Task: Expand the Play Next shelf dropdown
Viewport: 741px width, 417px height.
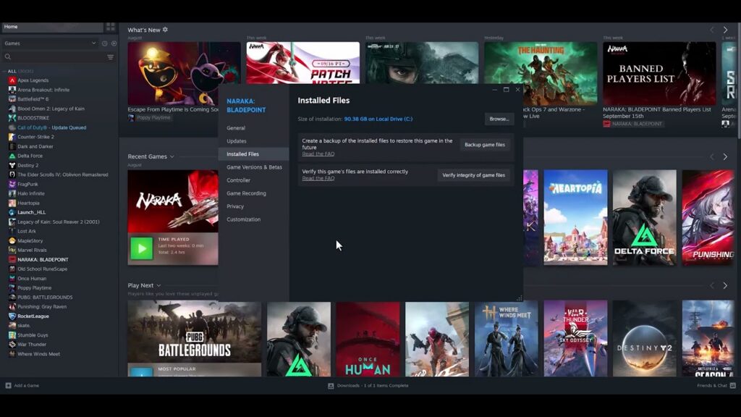Action: pyautogui.click(x=158, y=285)
